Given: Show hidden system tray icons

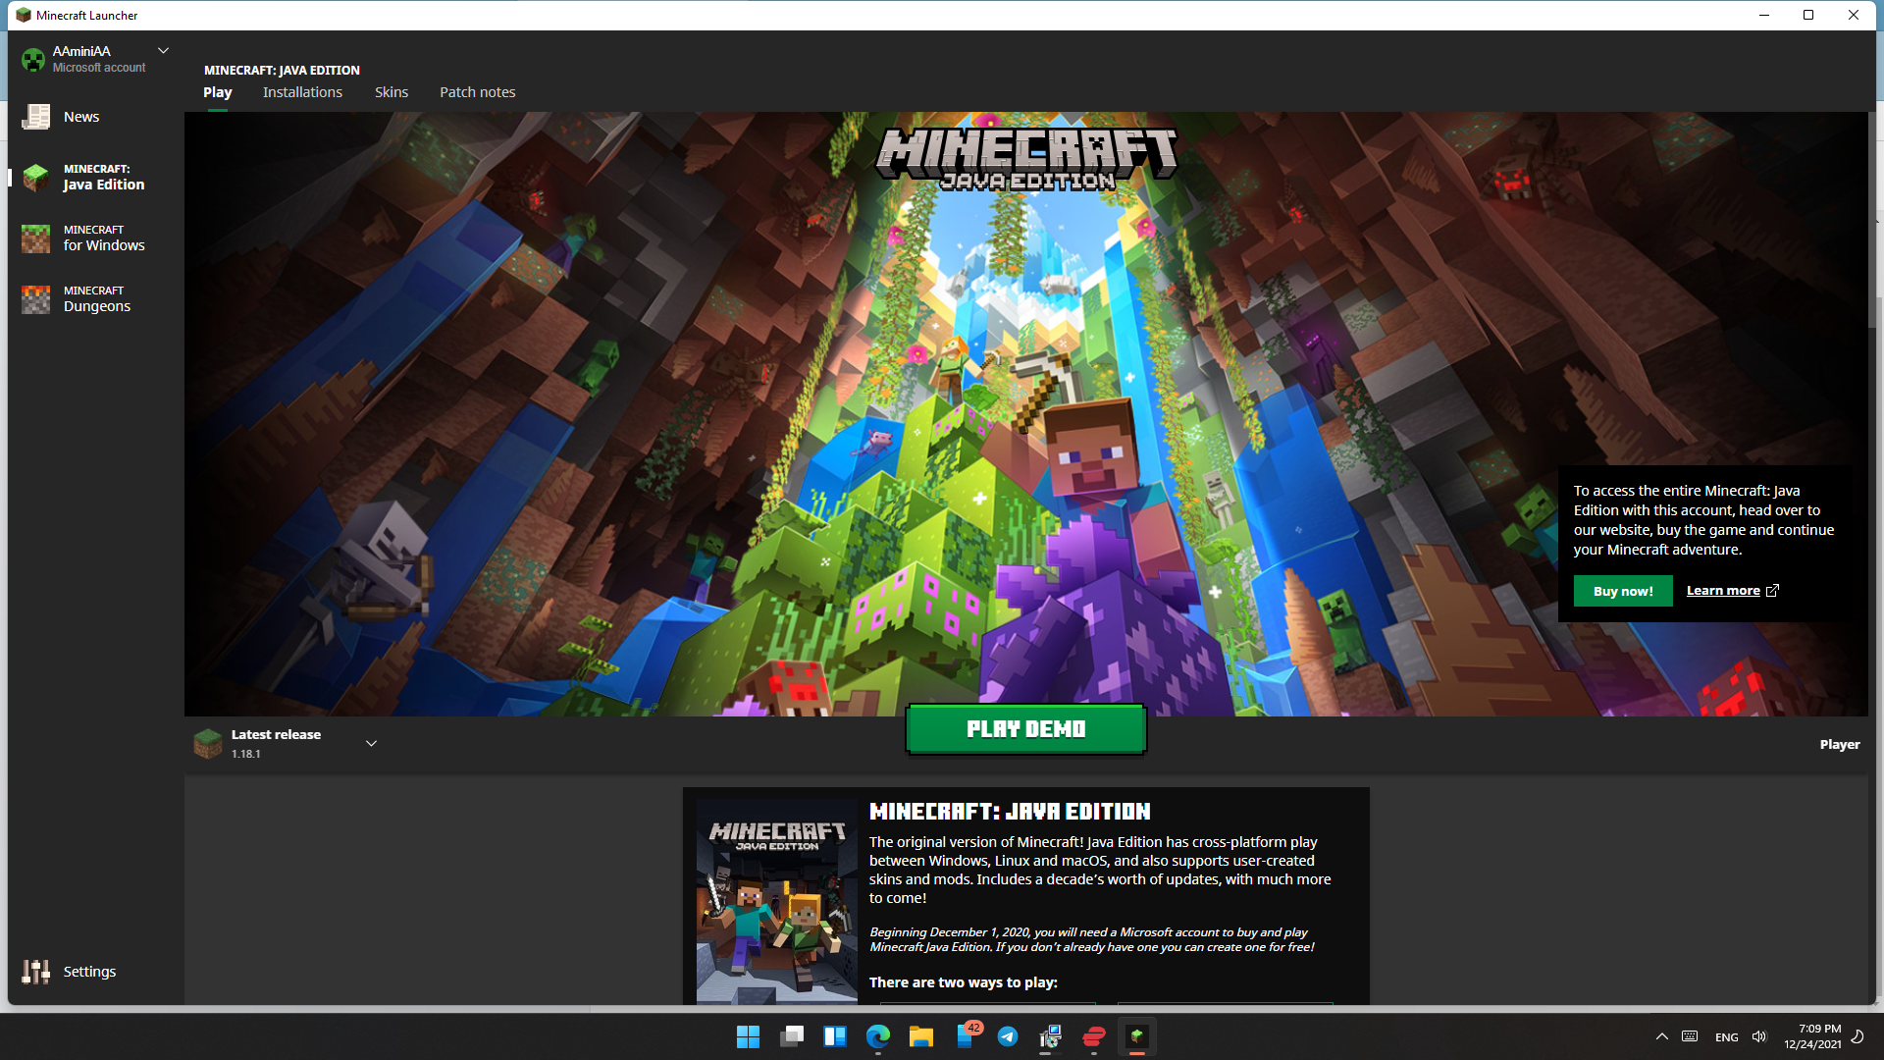Looking at the screenshot, I should pos(1661,1036).
